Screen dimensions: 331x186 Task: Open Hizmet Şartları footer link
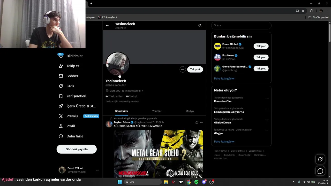(x=220, y=151)
